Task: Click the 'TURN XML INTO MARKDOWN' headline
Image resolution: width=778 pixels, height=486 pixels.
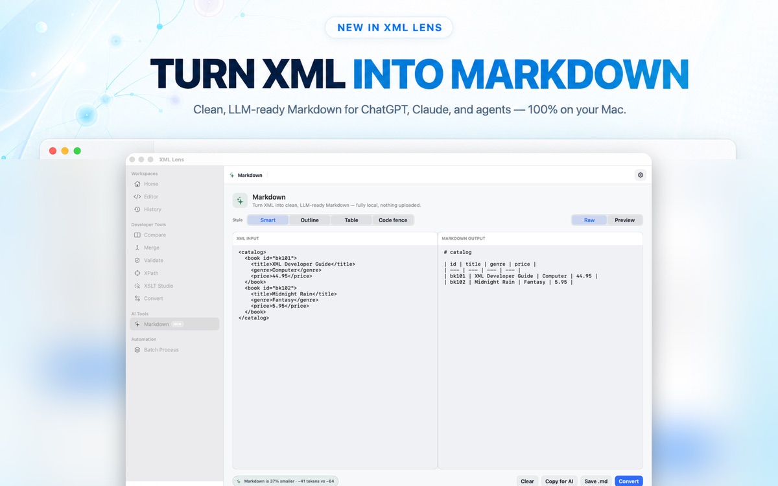Action: pos(419,74)
